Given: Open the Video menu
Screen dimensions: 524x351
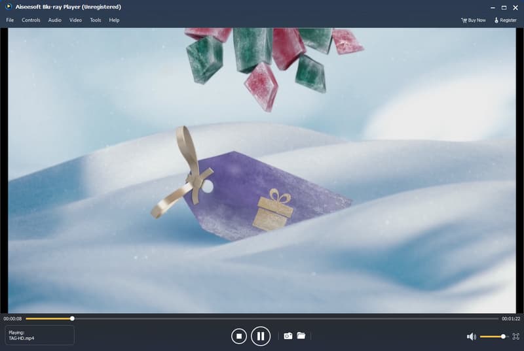Looking at the screenshot, I should point(75,20).
